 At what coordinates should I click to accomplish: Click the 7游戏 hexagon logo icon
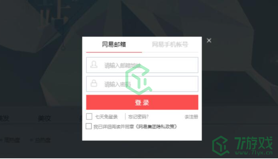click(221, 146)
